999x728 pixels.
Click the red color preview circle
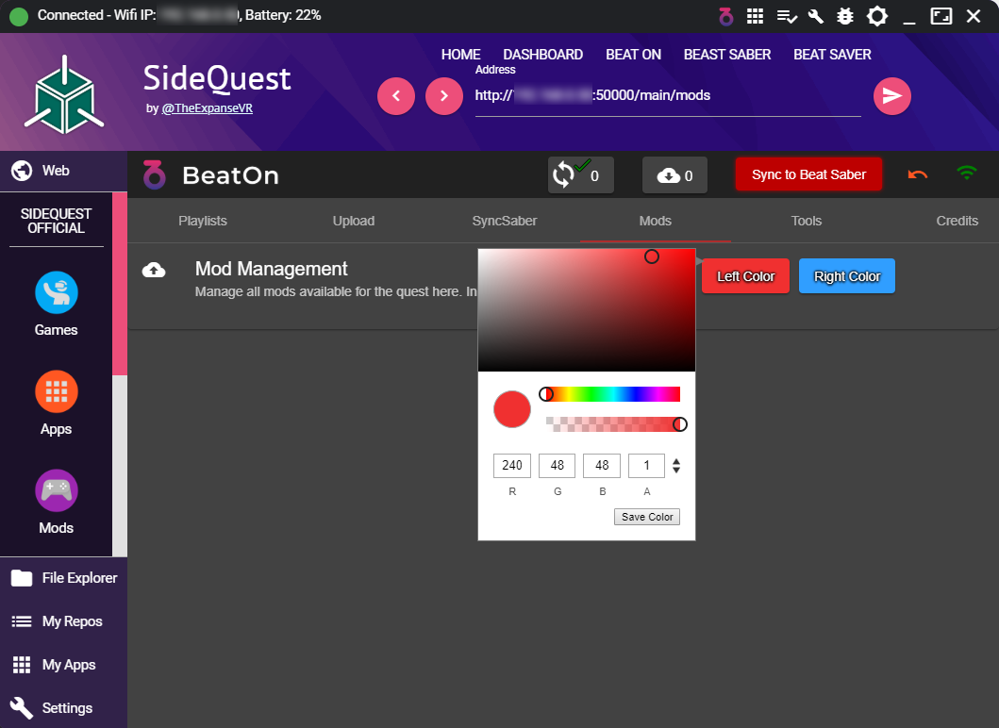pos(511,409)
